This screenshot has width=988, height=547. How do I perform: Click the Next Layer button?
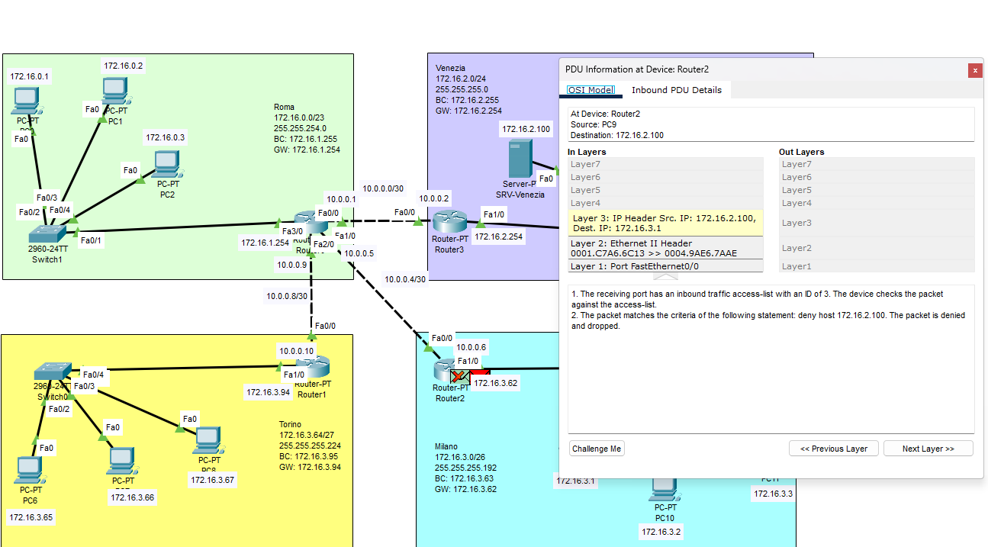click(x=928, y=449)
